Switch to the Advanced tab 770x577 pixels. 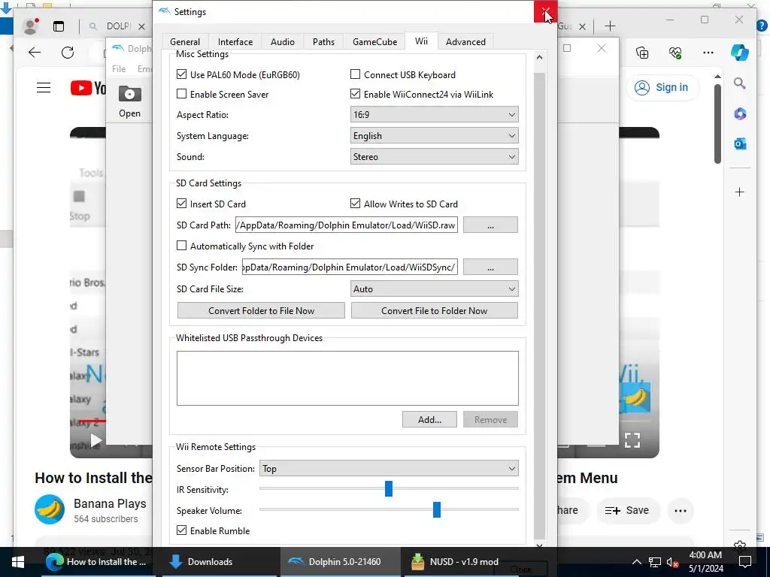465,42
